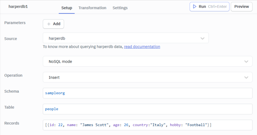Switch to the Transformation tab
Viewport: 257px width, 135px height.
tap(92, 8)
